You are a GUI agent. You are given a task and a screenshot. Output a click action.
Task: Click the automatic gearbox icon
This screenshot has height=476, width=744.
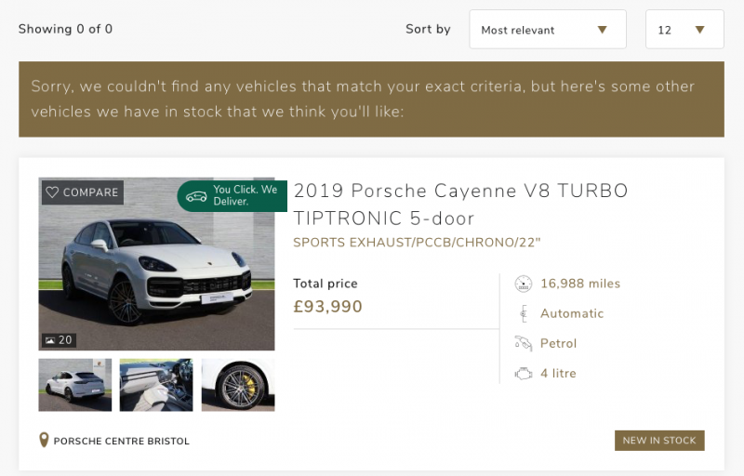click(x=523, y=313)
